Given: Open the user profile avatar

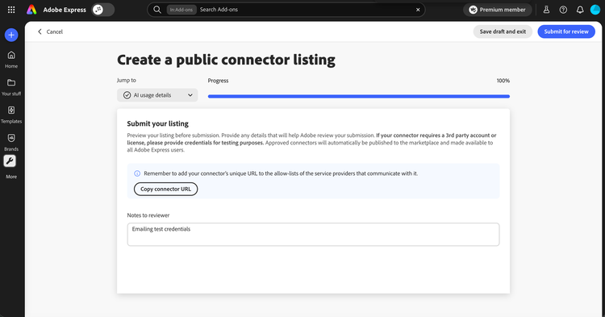Looking at the screenshot, I should point(595,10).
